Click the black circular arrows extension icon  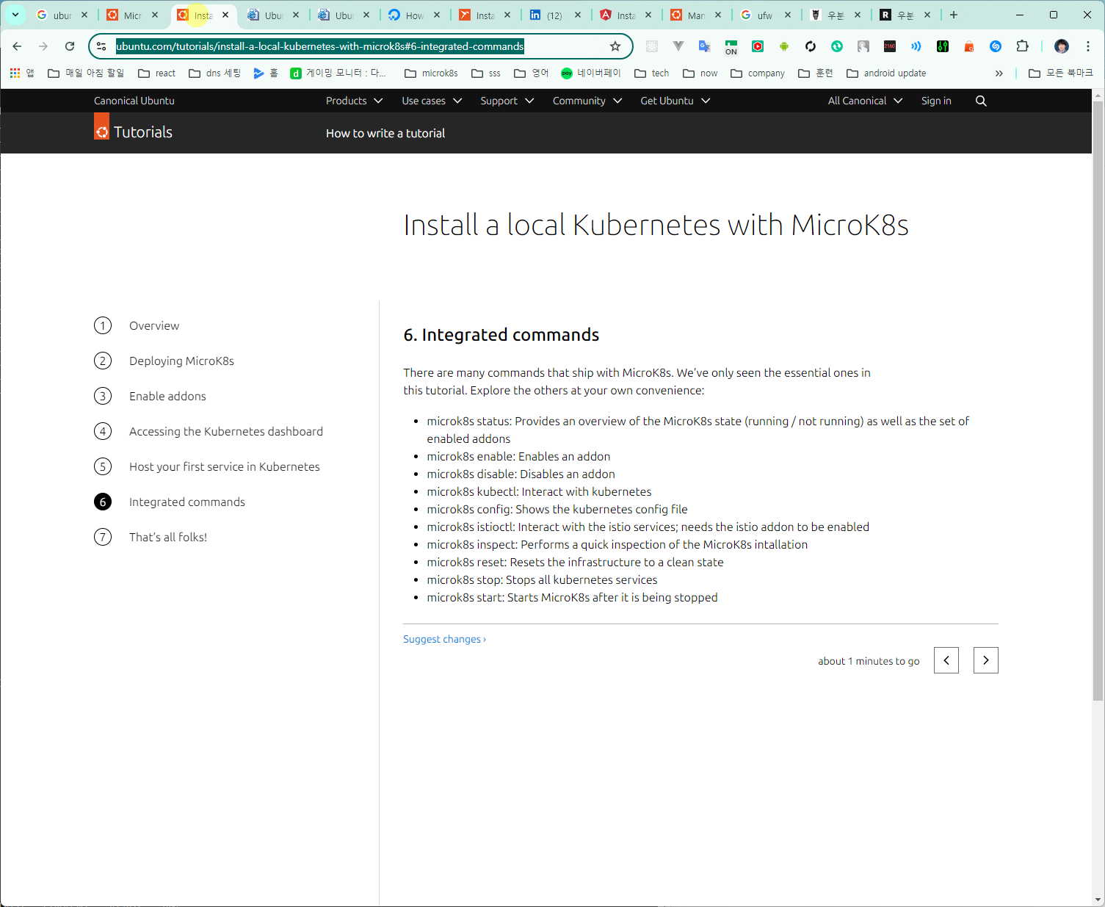coord(811,46)
